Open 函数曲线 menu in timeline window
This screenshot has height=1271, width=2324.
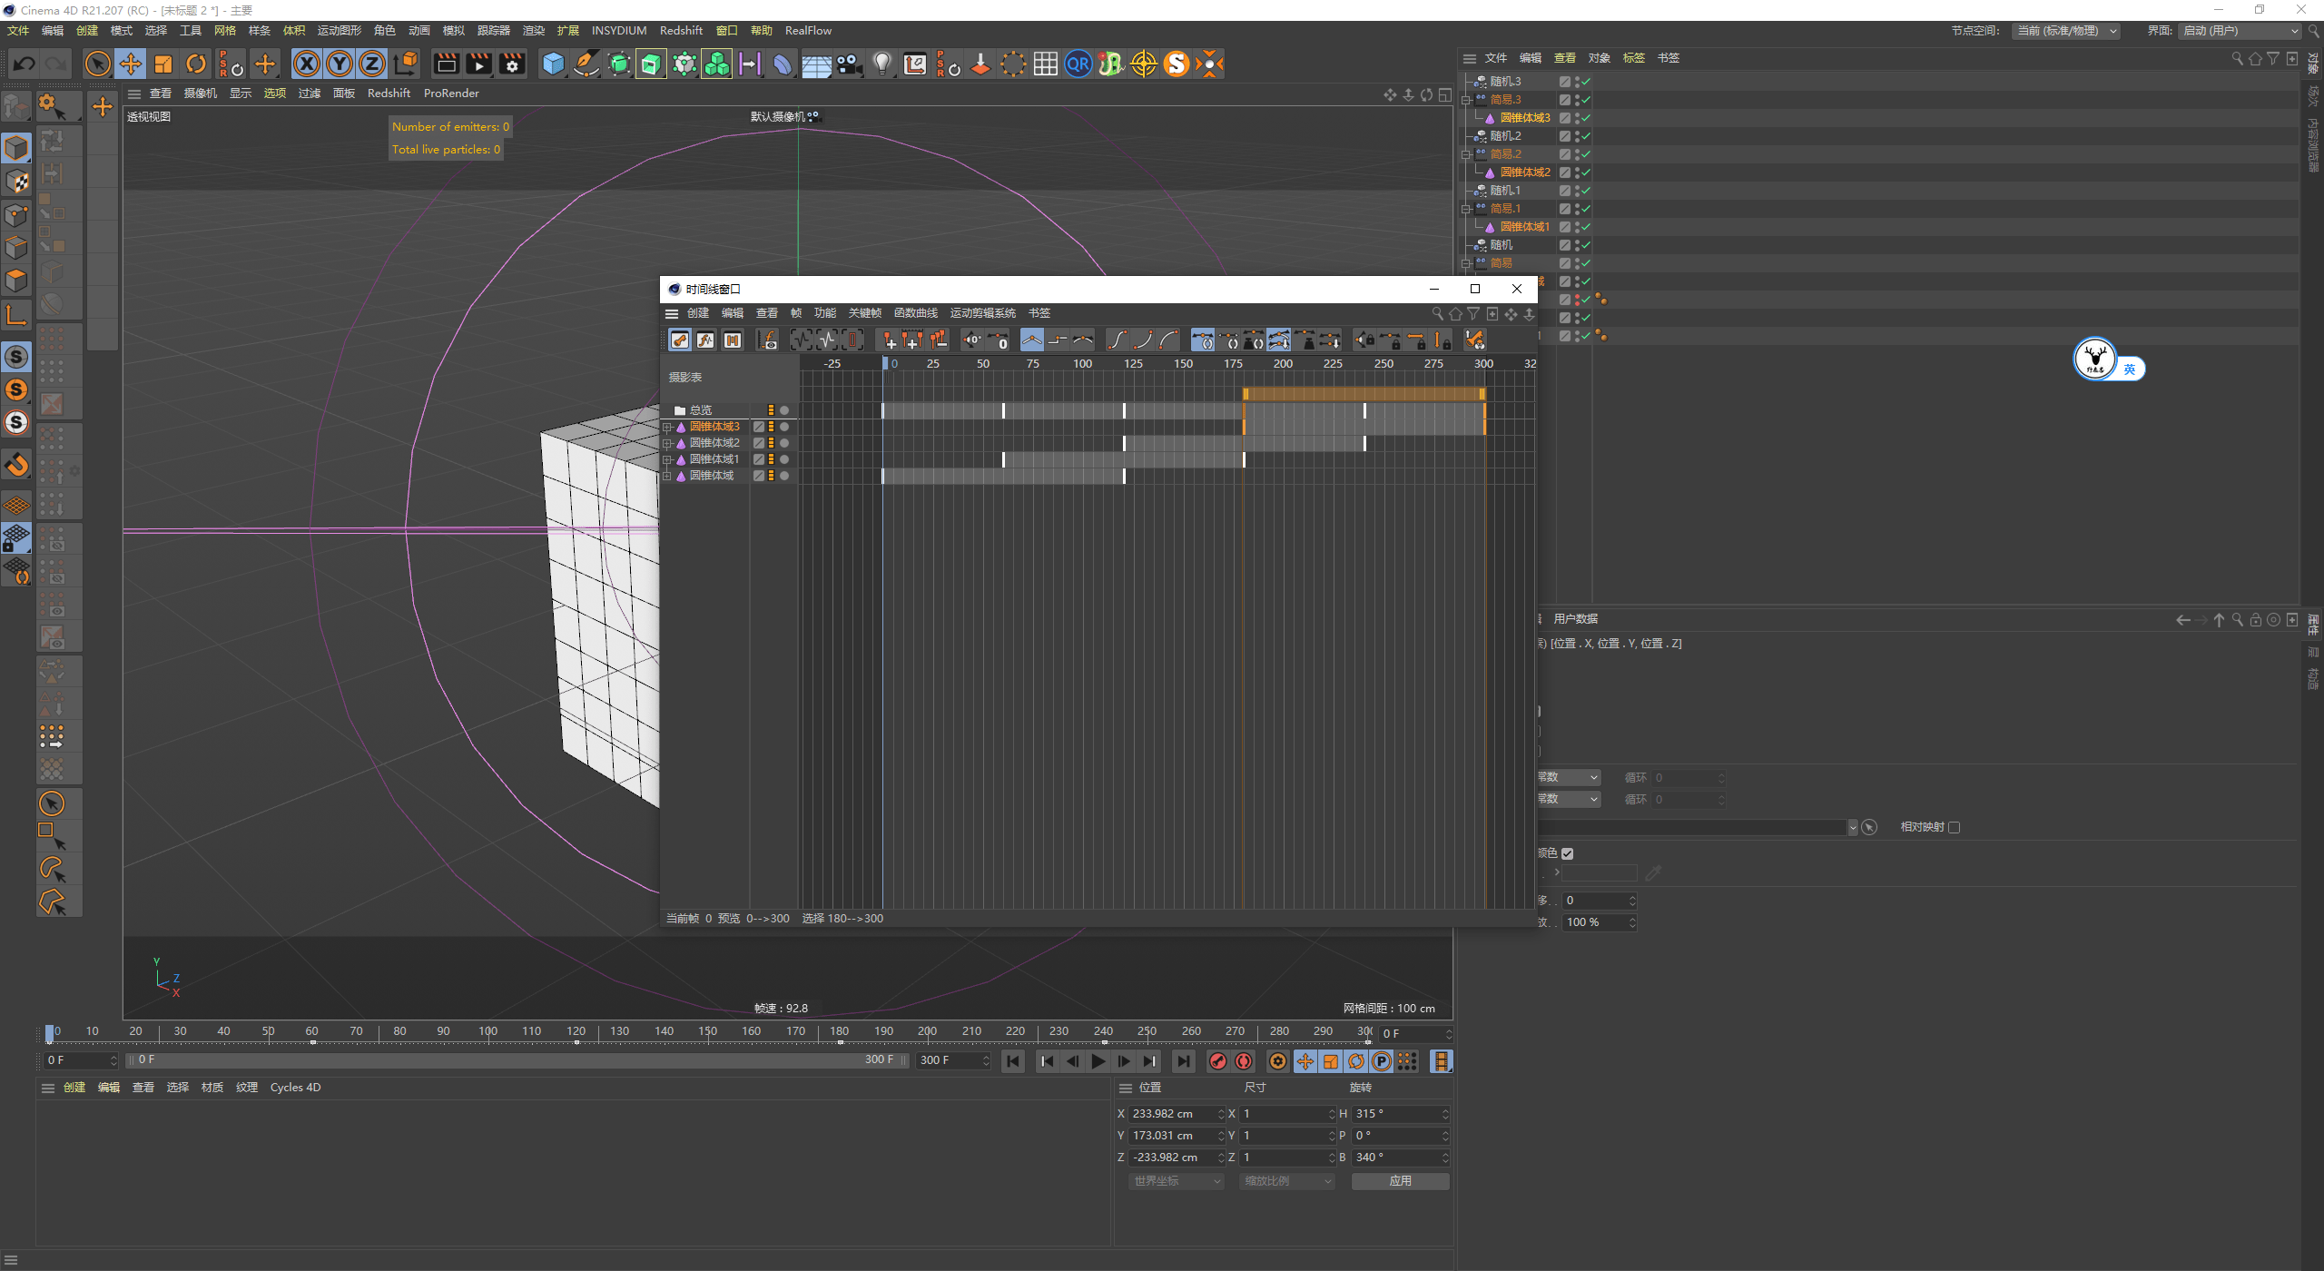click(915, 313)
